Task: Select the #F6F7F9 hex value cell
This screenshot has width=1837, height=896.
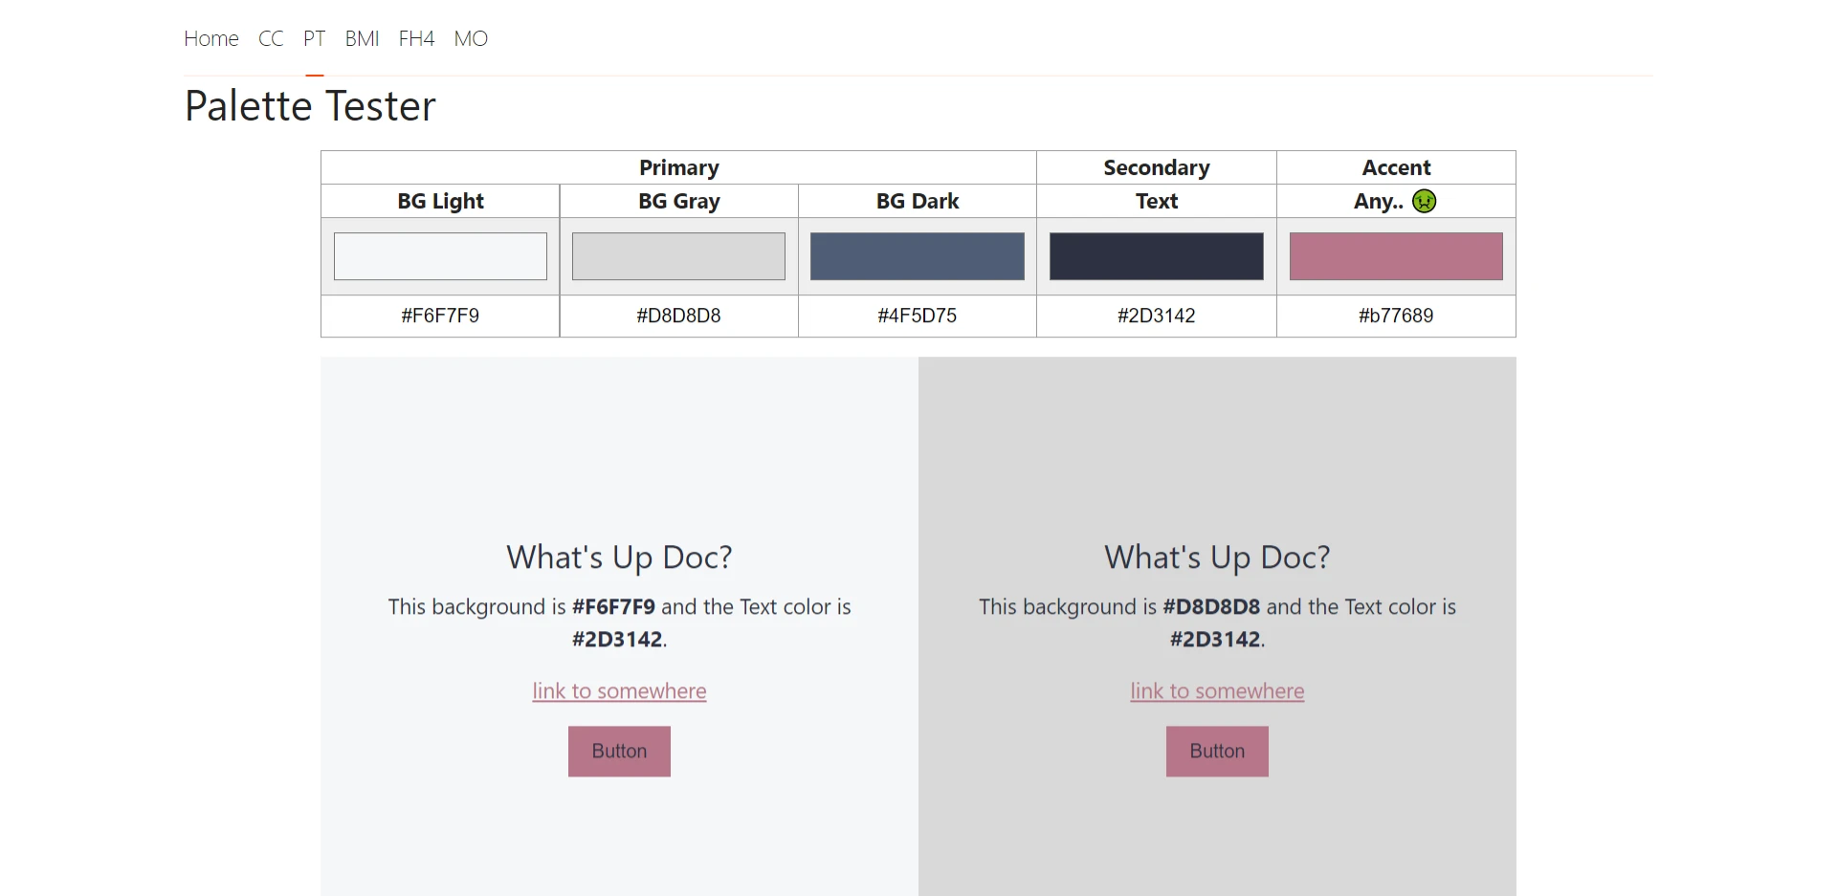Action: [440, 316]
